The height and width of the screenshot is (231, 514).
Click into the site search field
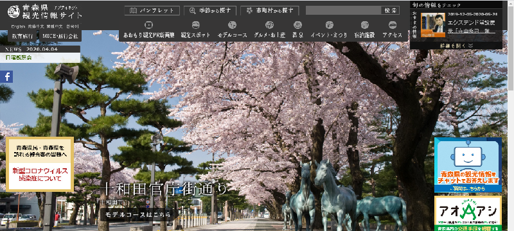click(343, 10)
